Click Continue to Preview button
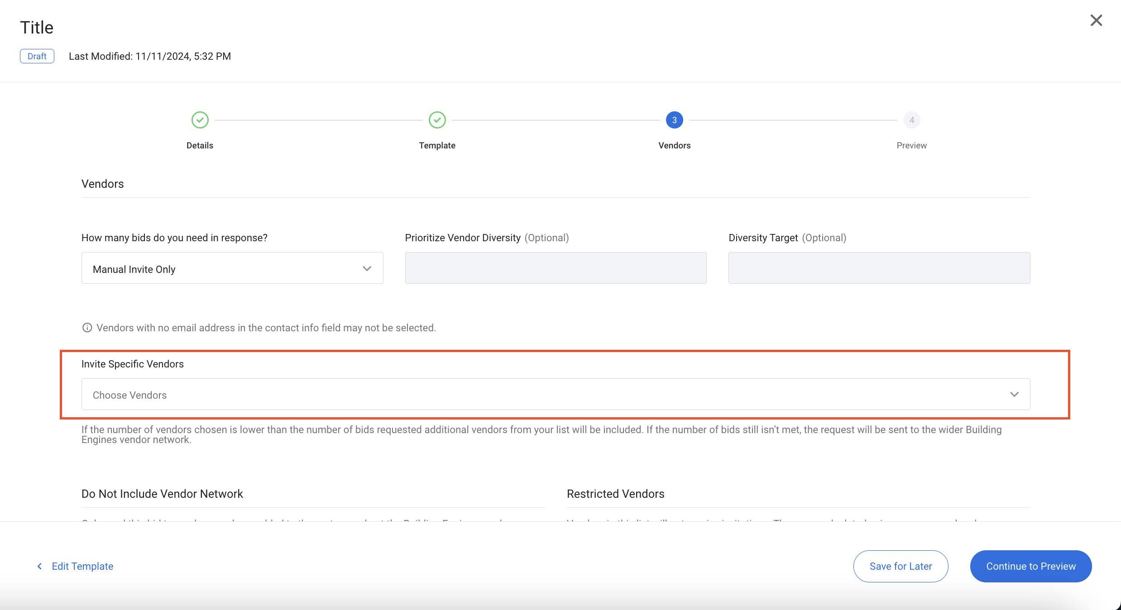The width and height of the screenshot is (1121, 610). tap(1030, 566)
